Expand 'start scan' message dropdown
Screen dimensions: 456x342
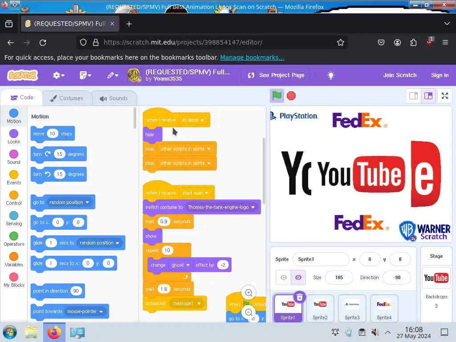[x=195, y=193]
